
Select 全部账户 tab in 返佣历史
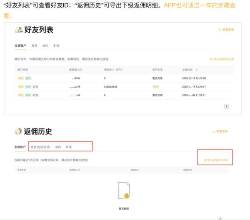[20, 147]
